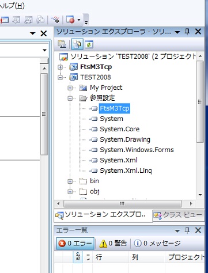Select the System.Xml.Linq reference
Screen dimensions: 208x273
point(126,170)
